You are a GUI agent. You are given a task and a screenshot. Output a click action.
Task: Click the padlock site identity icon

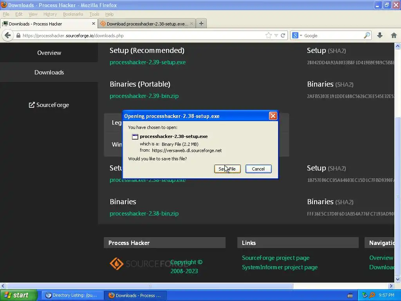pos(18,36)
